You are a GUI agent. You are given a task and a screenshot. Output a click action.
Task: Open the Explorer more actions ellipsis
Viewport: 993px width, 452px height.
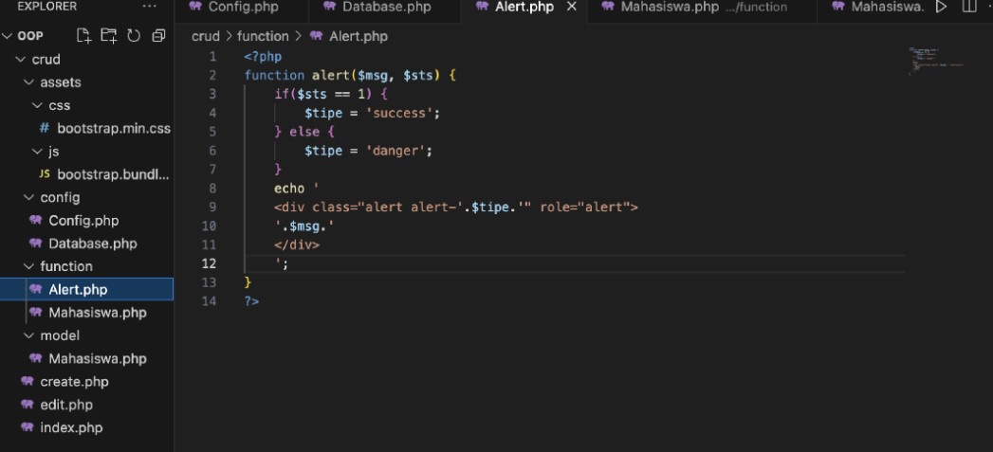coord(150,7)
